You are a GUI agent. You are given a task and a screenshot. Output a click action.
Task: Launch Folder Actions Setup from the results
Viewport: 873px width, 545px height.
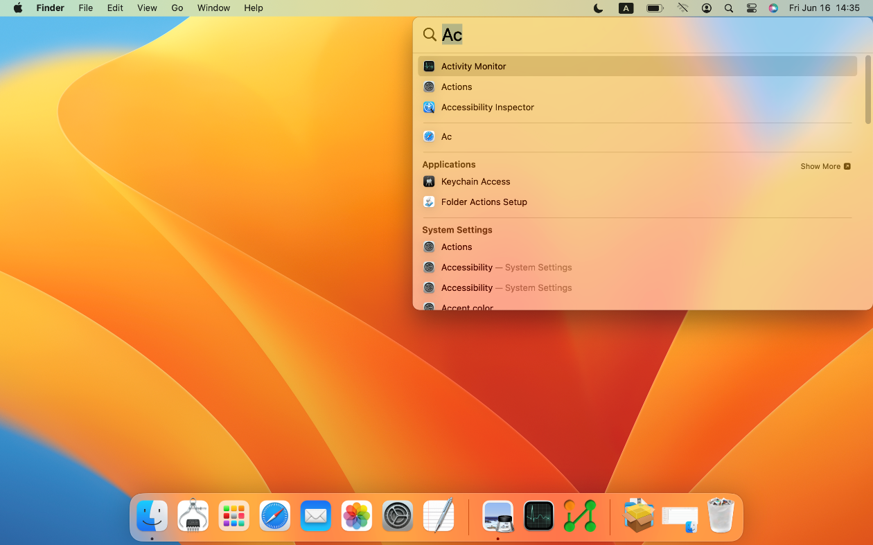[x=637, y=202]
